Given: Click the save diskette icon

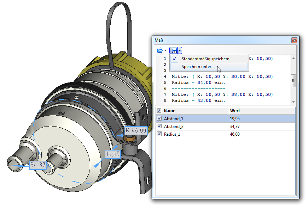Looking at the screenshot, I should [174, 50].
